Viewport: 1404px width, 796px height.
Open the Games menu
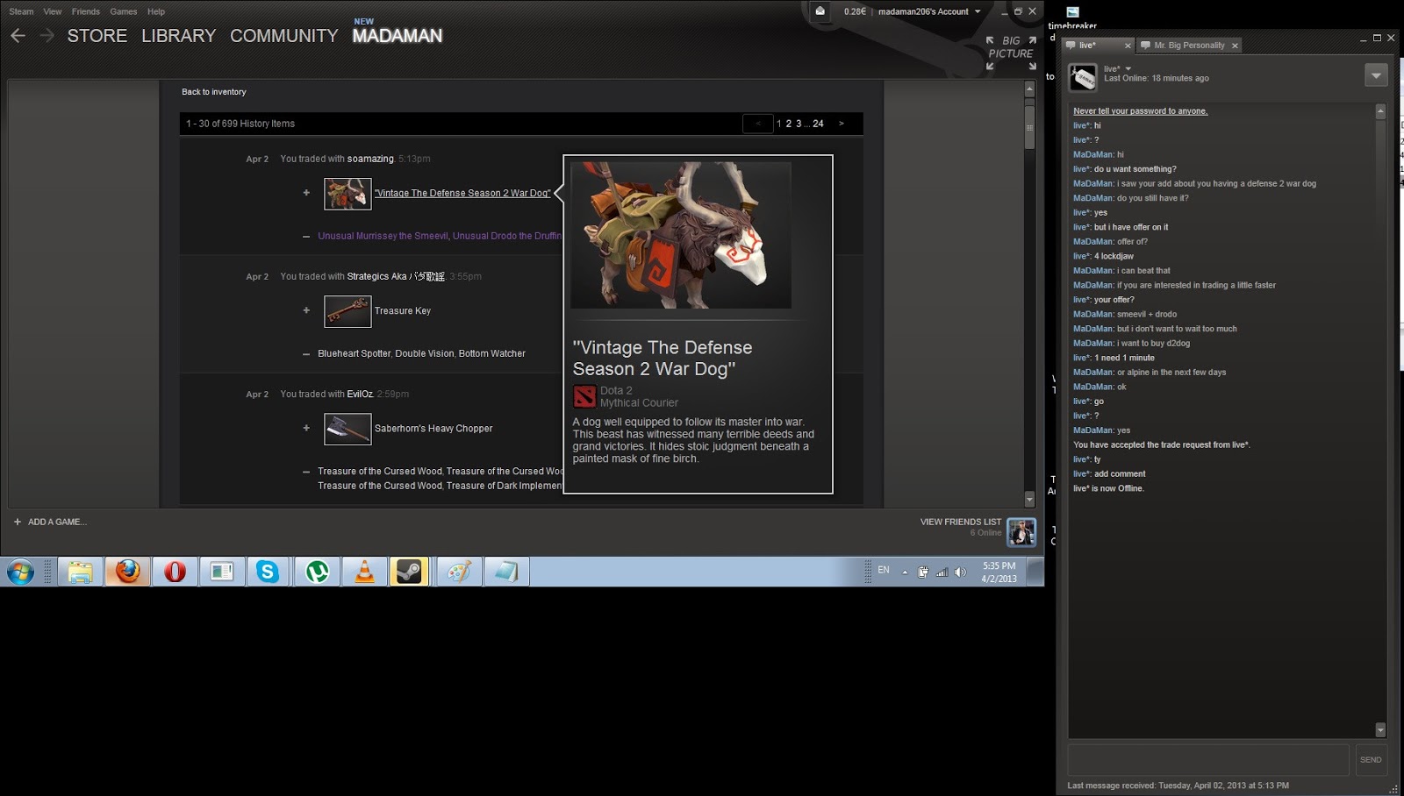(x=123, y=11)
